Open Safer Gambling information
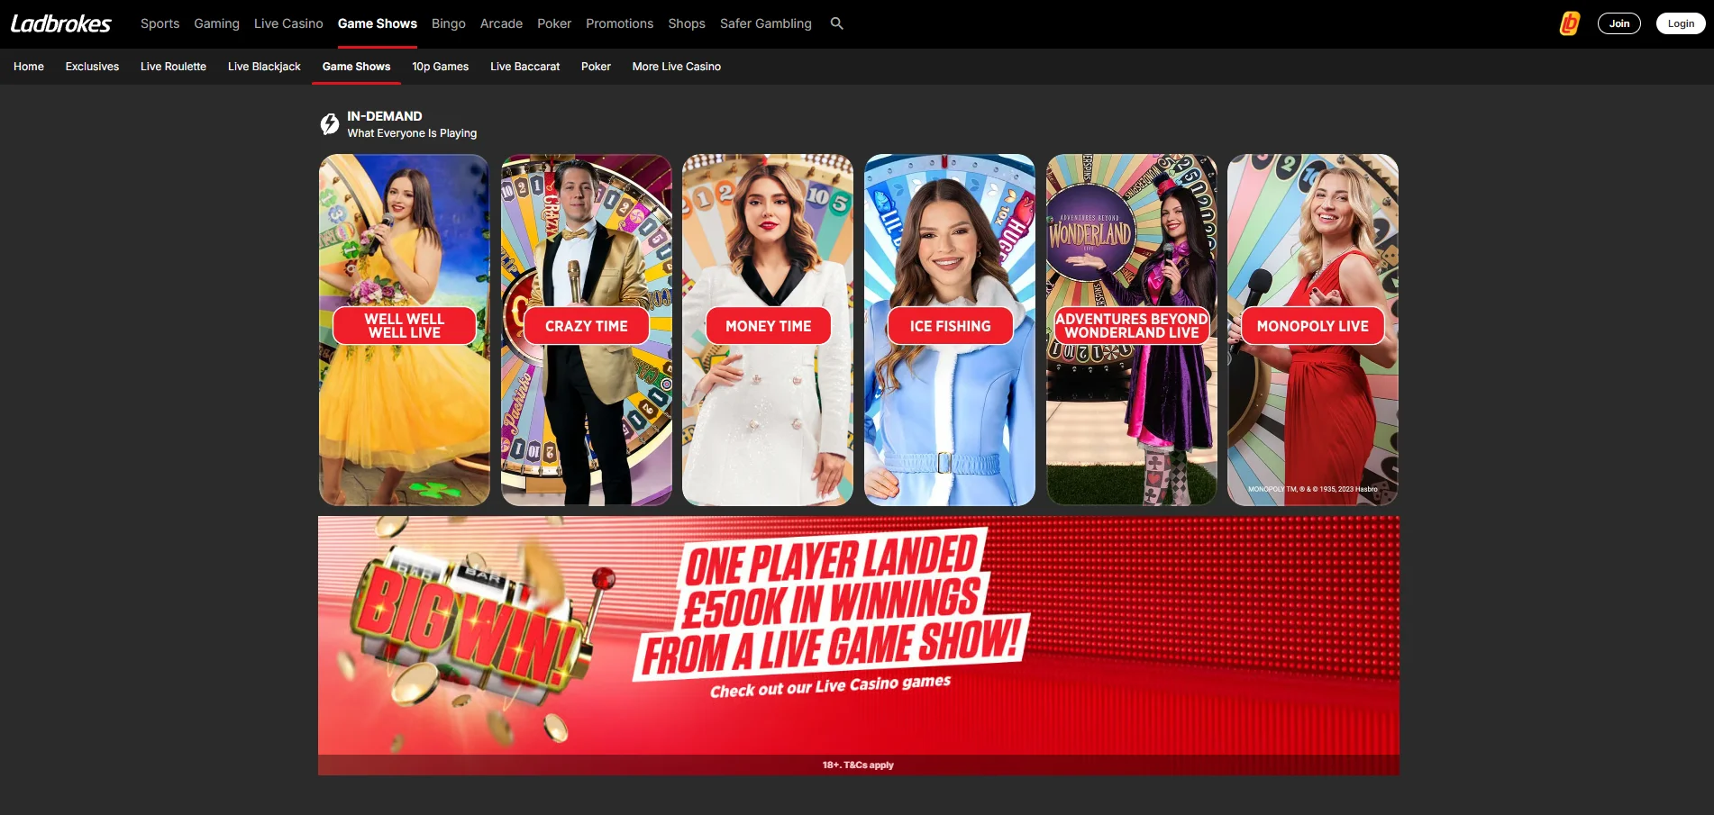 [x=766, y=23]
